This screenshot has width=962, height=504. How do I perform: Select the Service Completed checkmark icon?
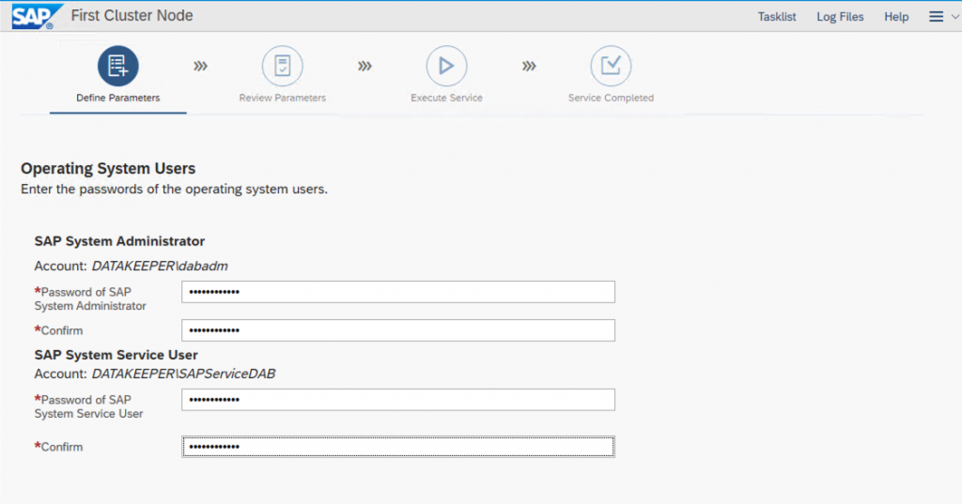click(x=611, y=66)
